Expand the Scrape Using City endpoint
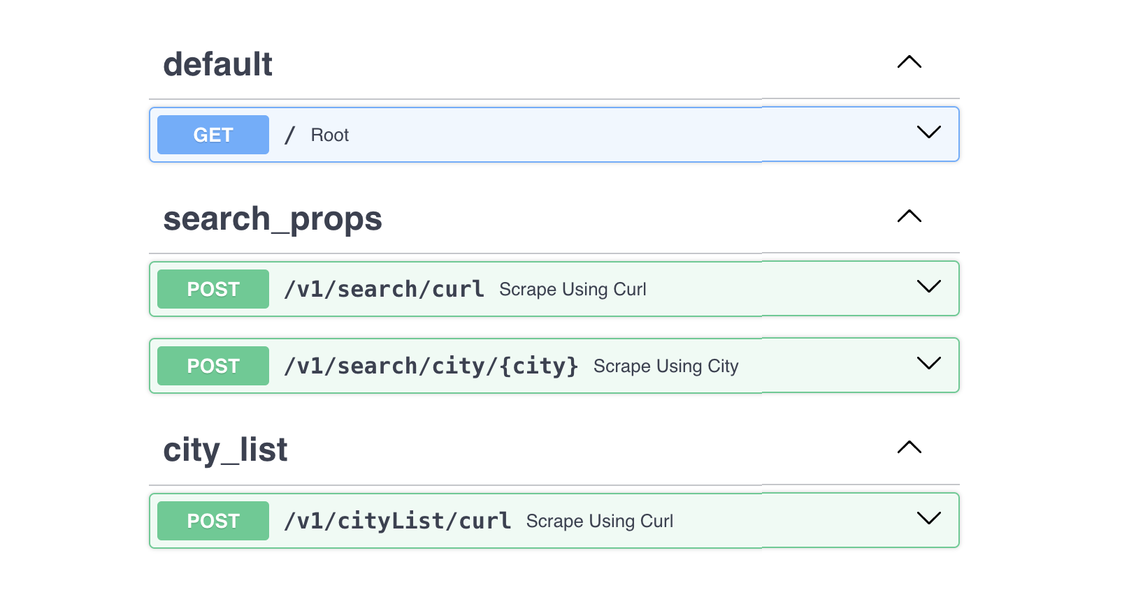The image size is (1122, 606). point(928,363)
